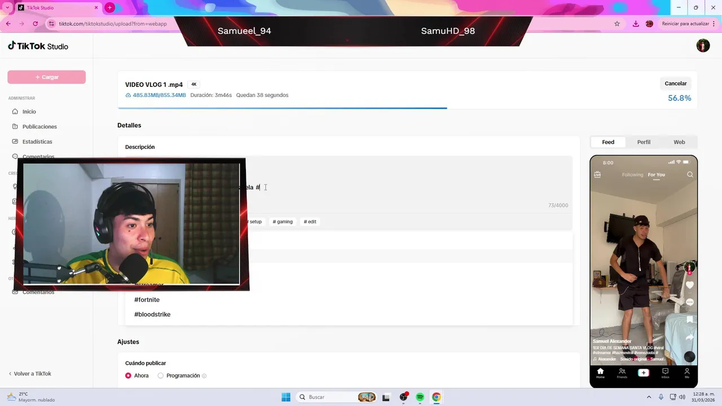Open Chrome three-dot menu
The image size is (722, 406).
(715, 24)
